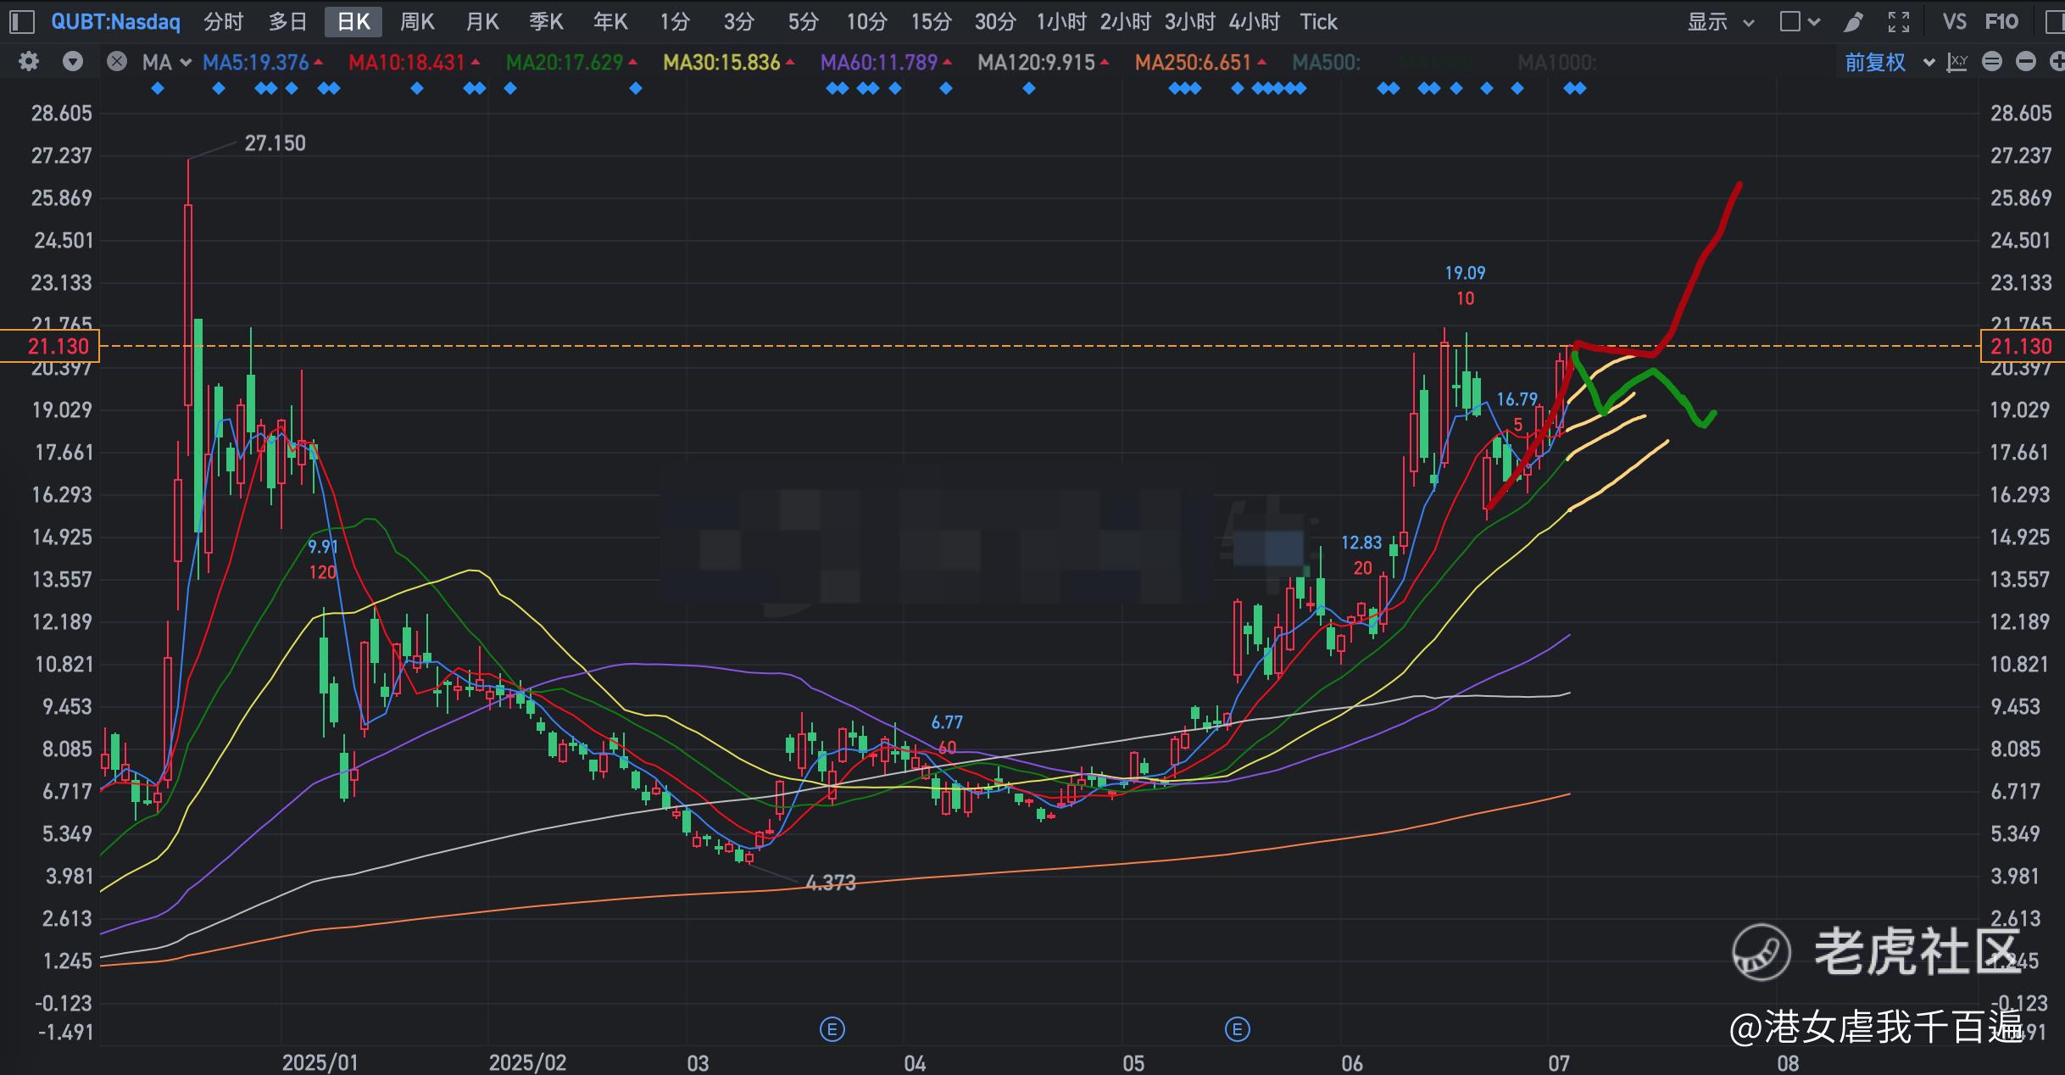Switch to the Tick chart view

[1318, 22]
